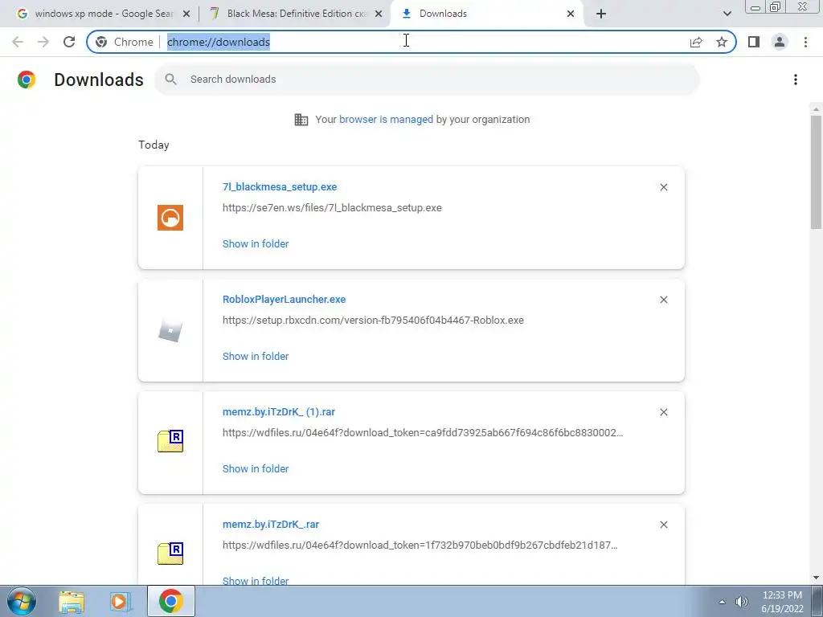Click the browser is managed link
Viewport: 823px width, 617px height.
point(387,119)
